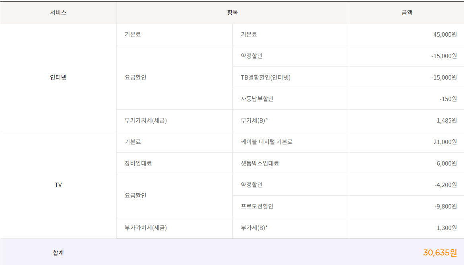Click the orange 30,635원 total amount
The width and height of the screenshot is (464, 265).
(440, 252)
